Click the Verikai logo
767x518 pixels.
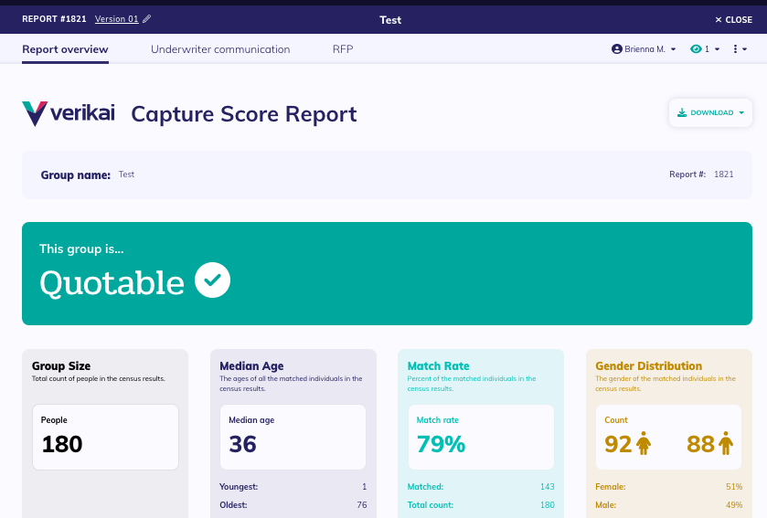tap(69, 113)
